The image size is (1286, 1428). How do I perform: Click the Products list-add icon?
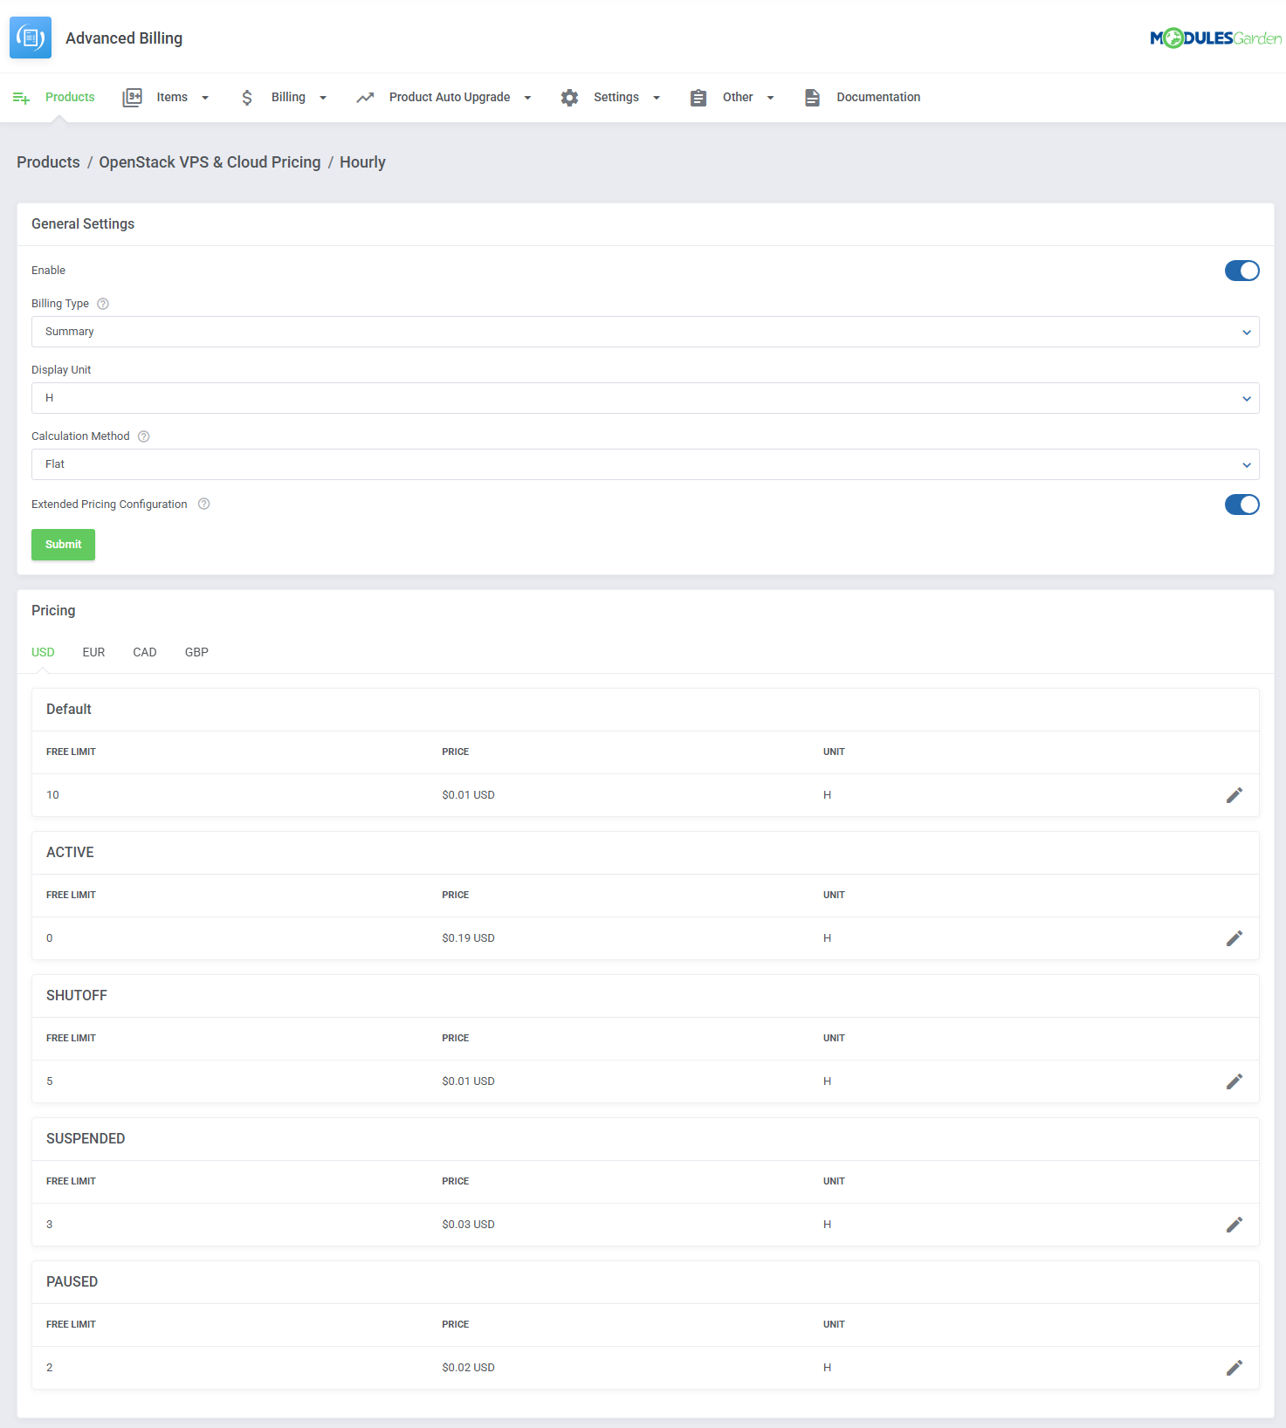(22, 98)
